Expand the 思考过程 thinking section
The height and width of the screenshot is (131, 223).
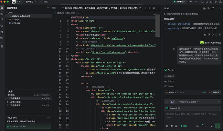[170, 76]
